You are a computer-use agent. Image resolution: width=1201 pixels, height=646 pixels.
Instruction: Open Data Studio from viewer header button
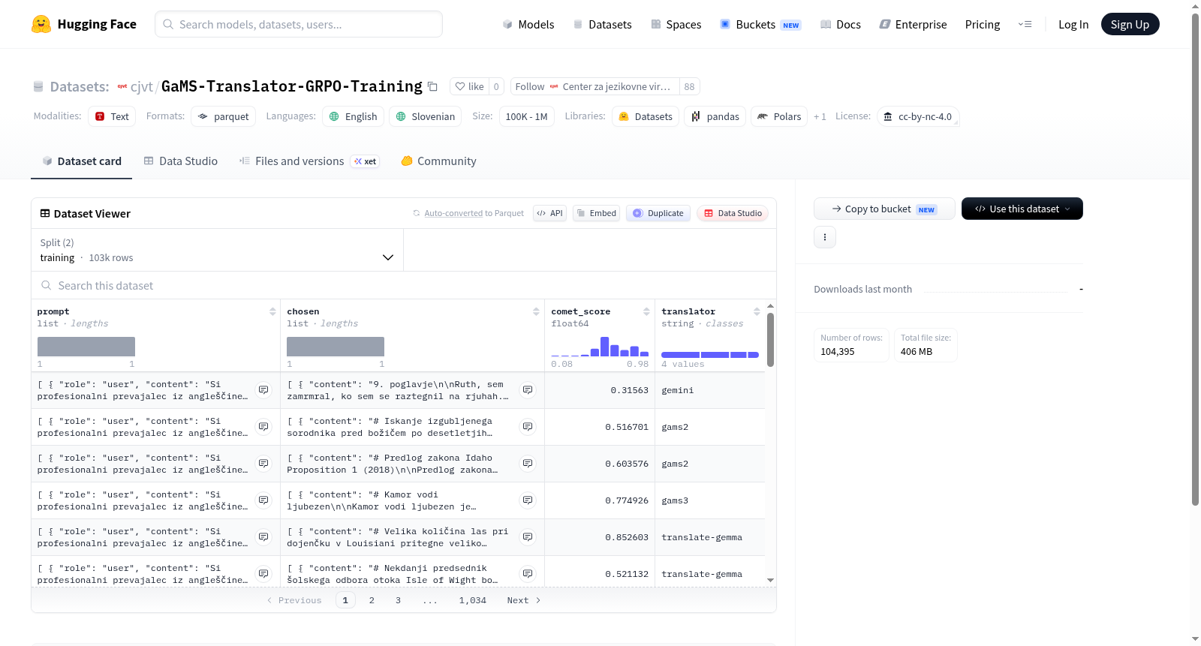(733, 213)
